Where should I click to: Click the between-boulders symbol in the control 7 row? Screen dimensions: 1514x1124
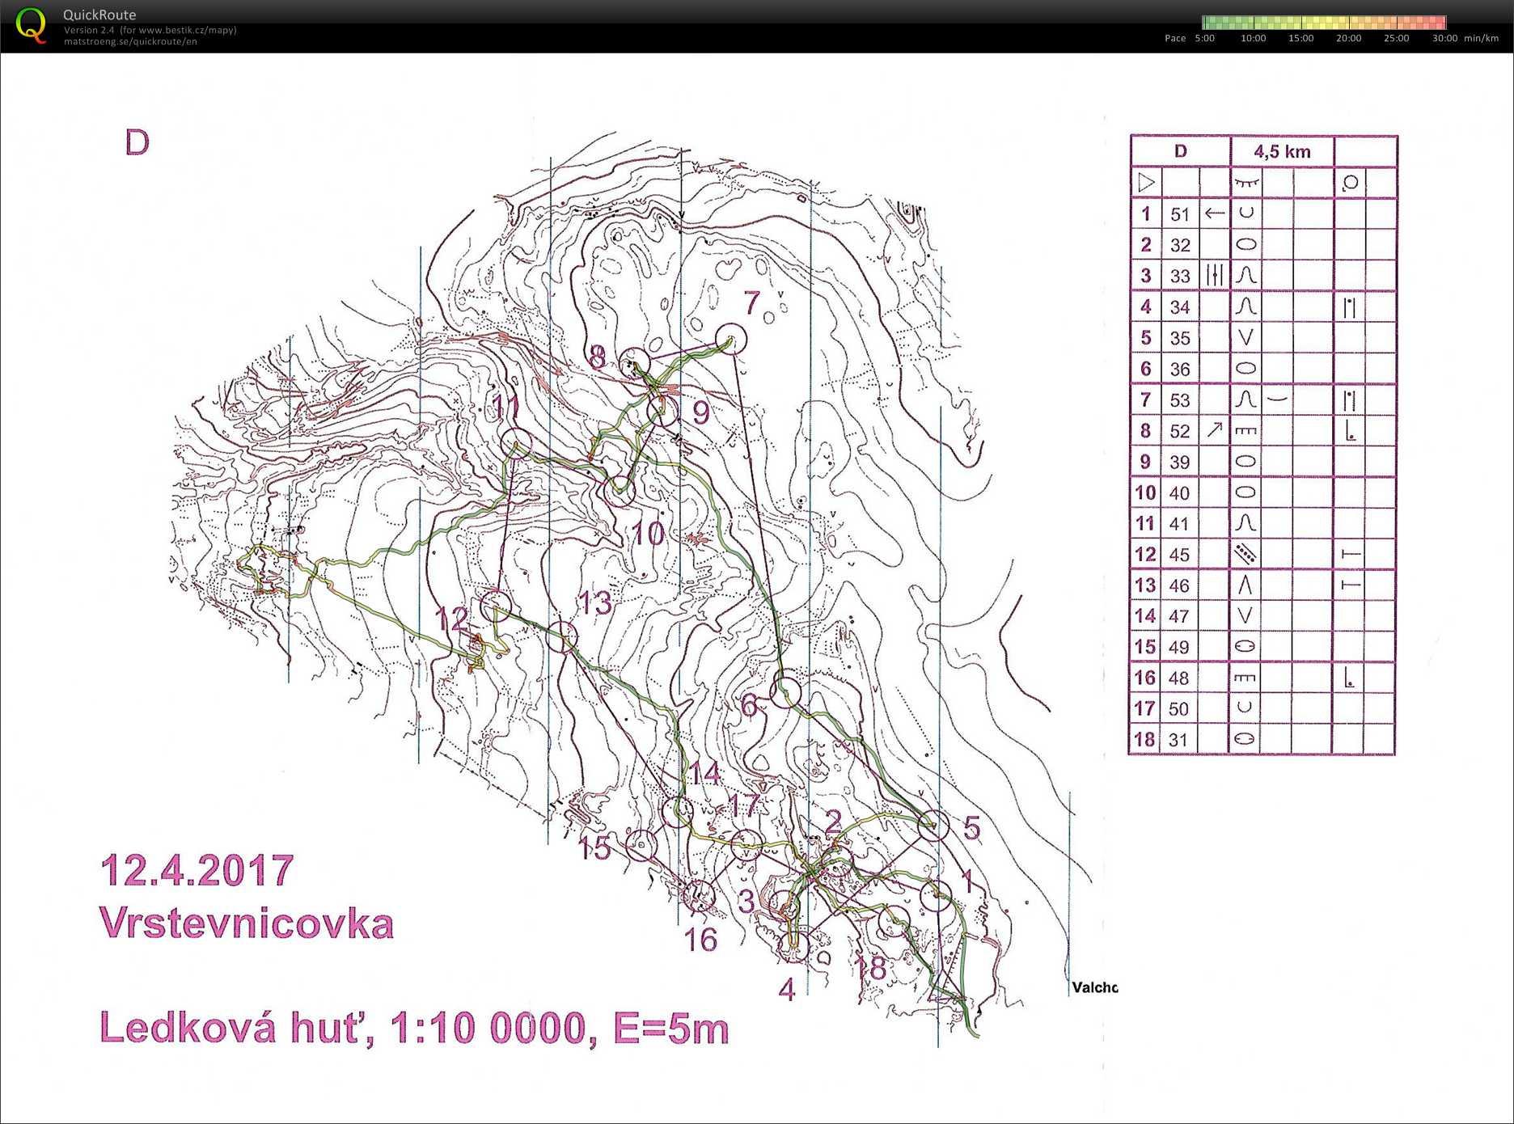(1349, 399)
